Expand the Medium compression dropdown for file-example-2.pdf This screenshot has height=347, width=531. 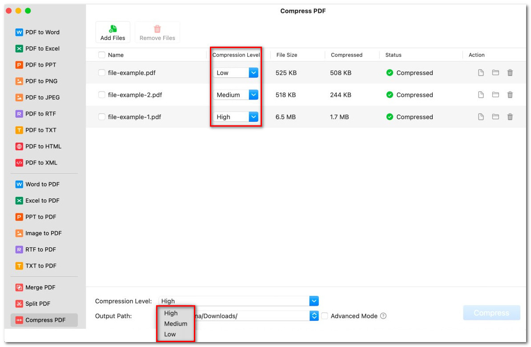[x=253, y=95]
